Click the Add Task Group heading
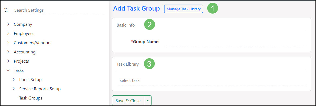This screenshot has width=316, height=106. click(x=136, y=9)
